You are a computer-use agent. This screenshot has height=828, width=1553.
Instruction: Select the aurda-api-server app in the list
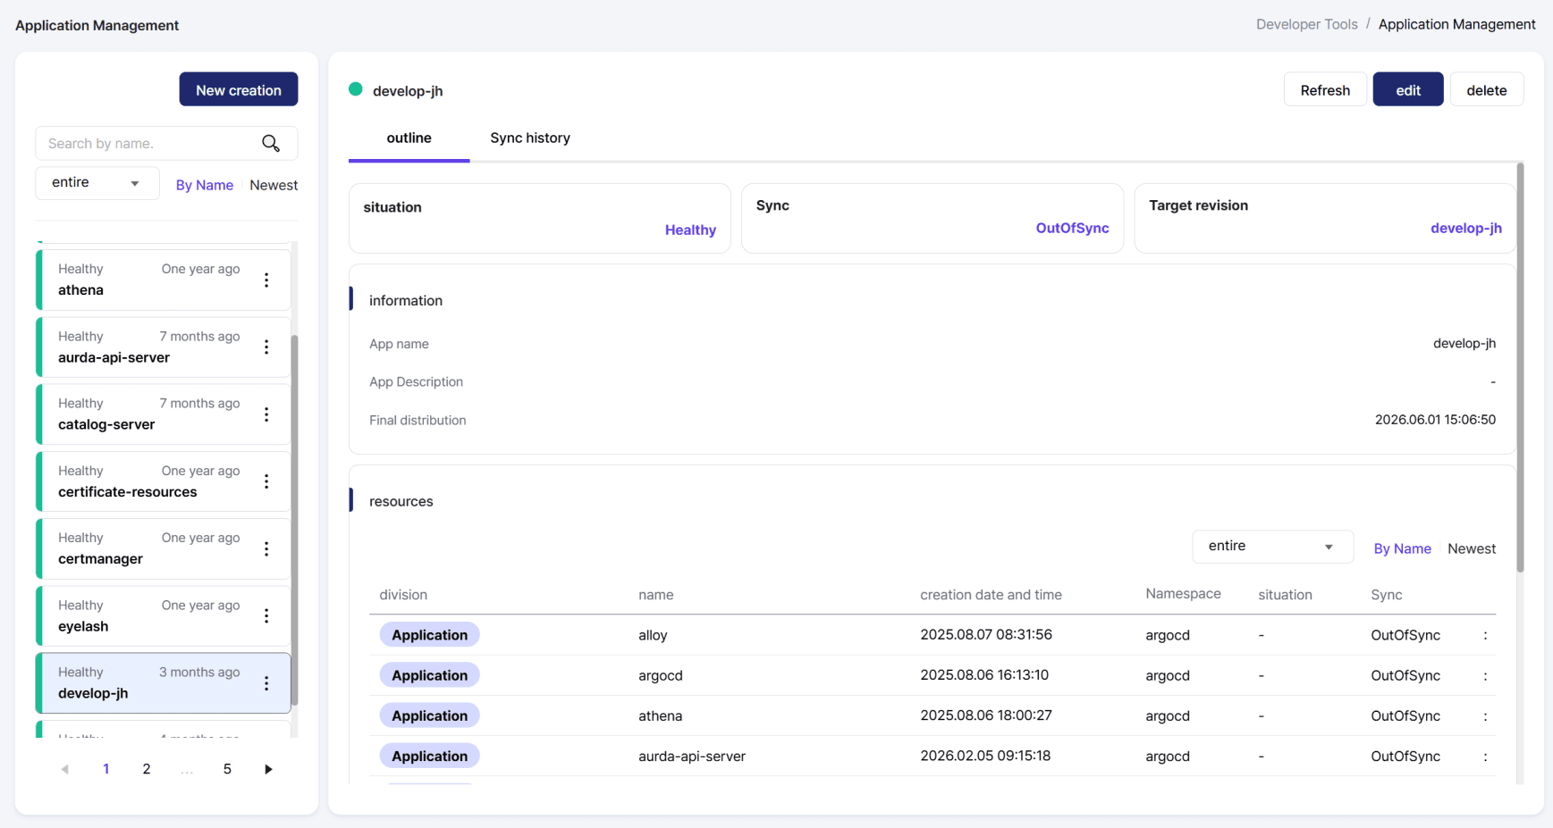(164, 347)
